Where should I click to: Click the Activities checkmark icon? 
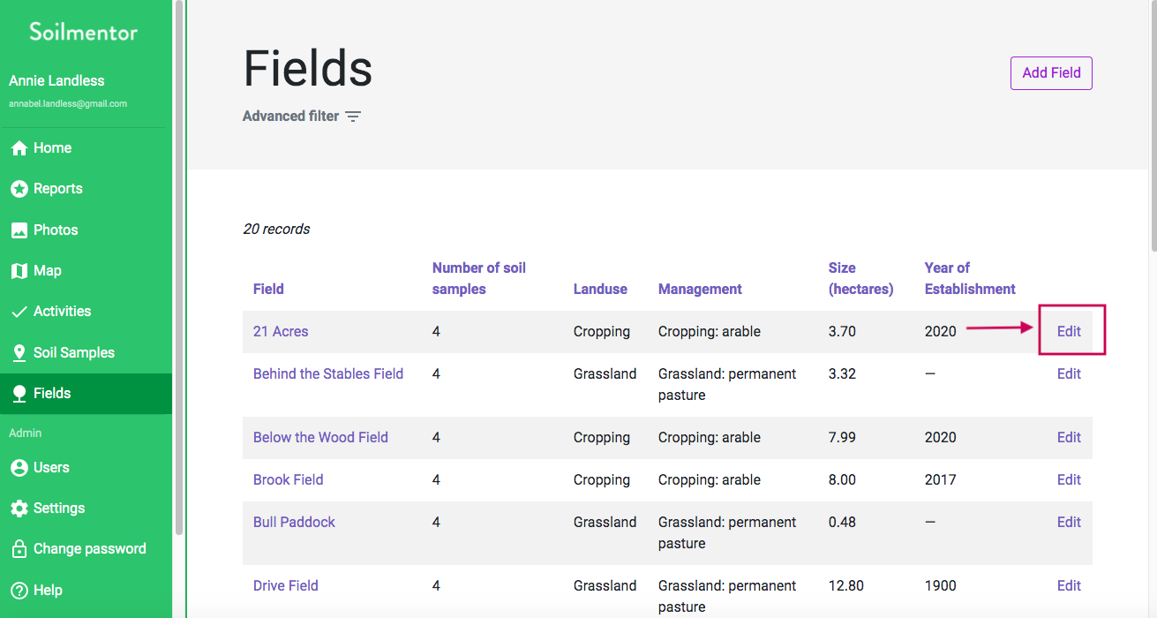click(x=19, y=312)
